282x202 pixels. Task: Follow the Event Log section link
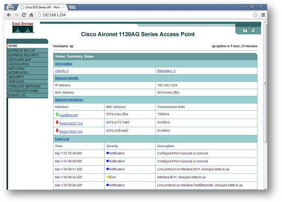pos(62,139)
